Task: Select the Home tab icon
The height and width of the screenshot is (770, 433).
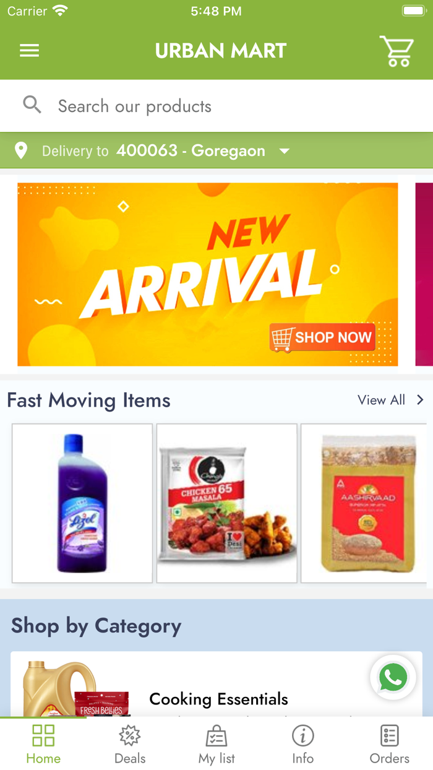Action: pos(43,736)
